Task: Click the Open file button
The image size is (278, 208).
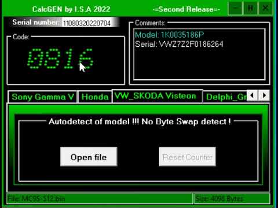Action: point(89,157)
